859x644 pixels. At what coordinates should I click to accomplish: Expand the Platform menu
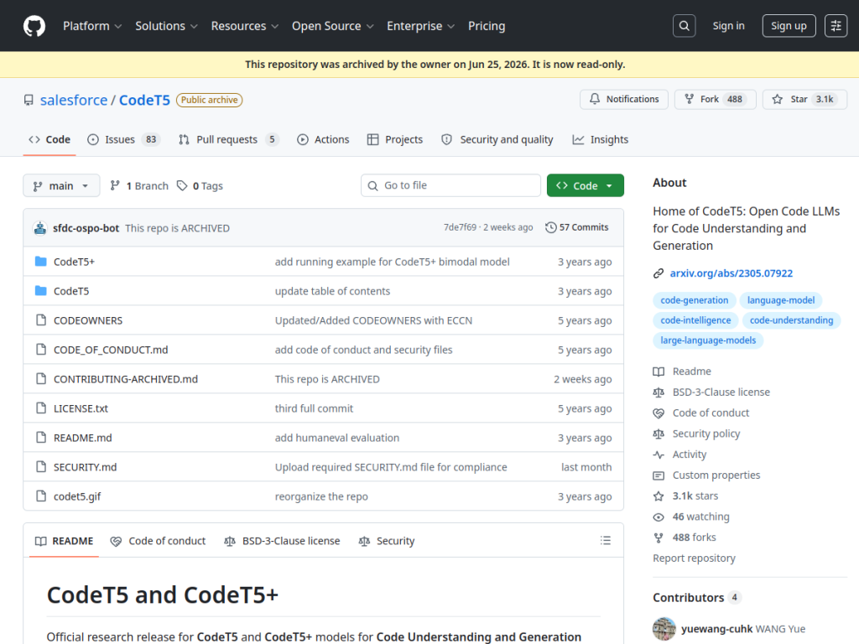(x=92, y=26)
